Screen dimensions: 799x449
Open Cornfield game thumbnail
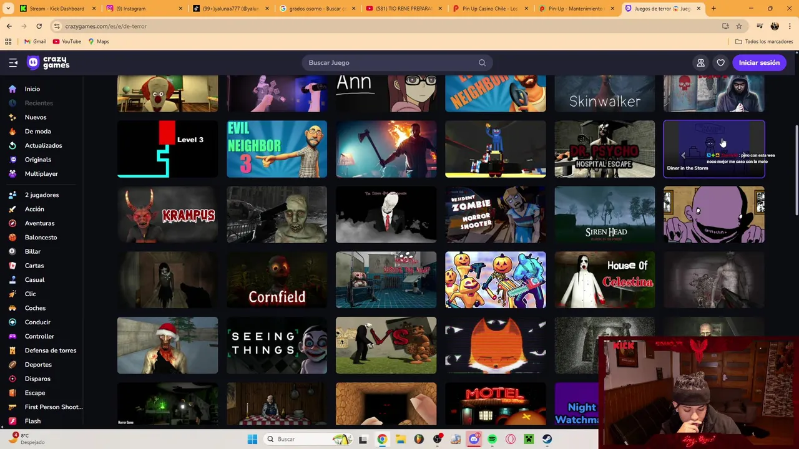(277, 280)
